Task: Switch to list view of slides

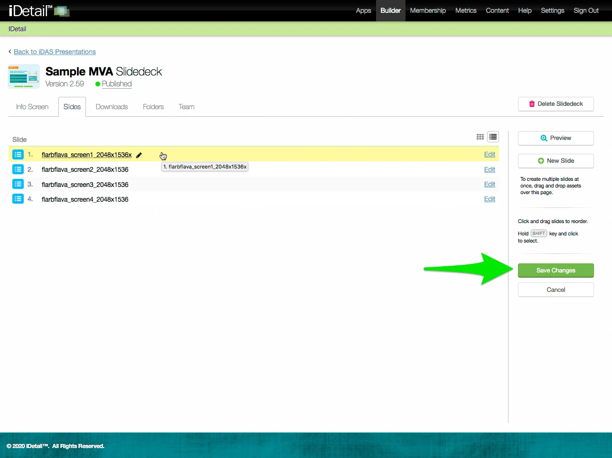Action: [493, 137]
